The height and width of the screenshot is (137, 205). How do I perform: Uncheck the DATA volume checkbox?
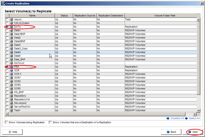point(7,27)
